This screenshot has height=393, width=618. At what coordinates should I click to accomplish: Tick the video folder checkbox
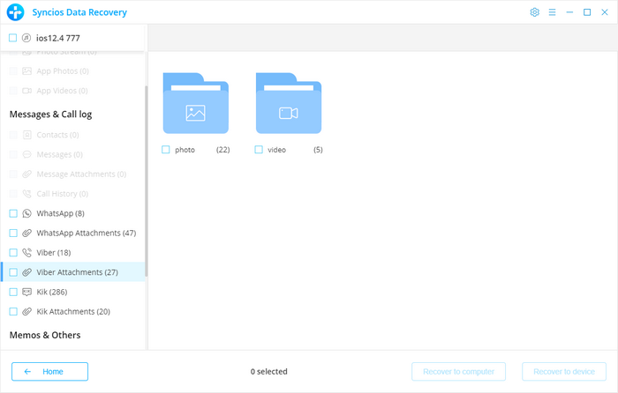(259, 150)
